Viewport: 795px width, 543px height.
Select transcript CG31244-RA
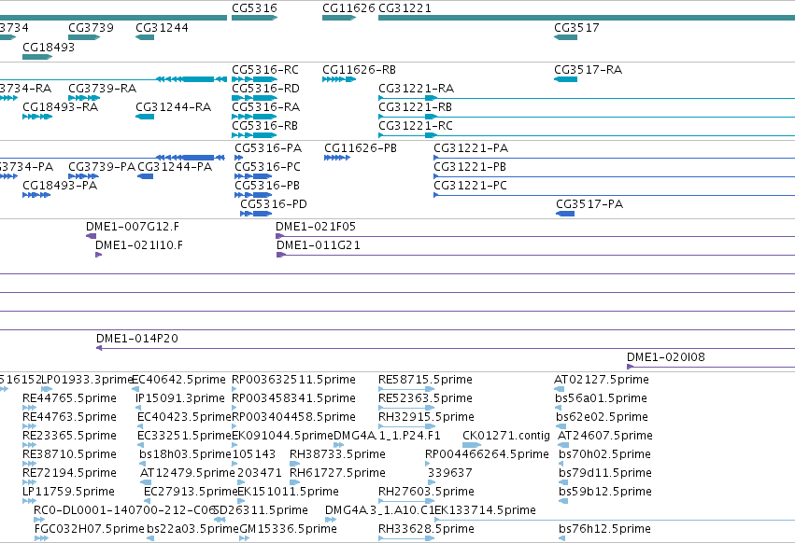[174, 107]
